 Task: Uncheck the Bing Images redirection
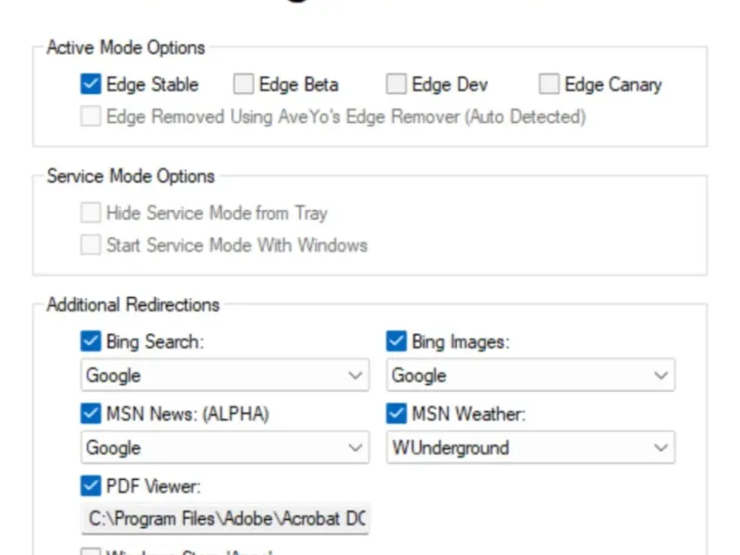coord(396,342)
